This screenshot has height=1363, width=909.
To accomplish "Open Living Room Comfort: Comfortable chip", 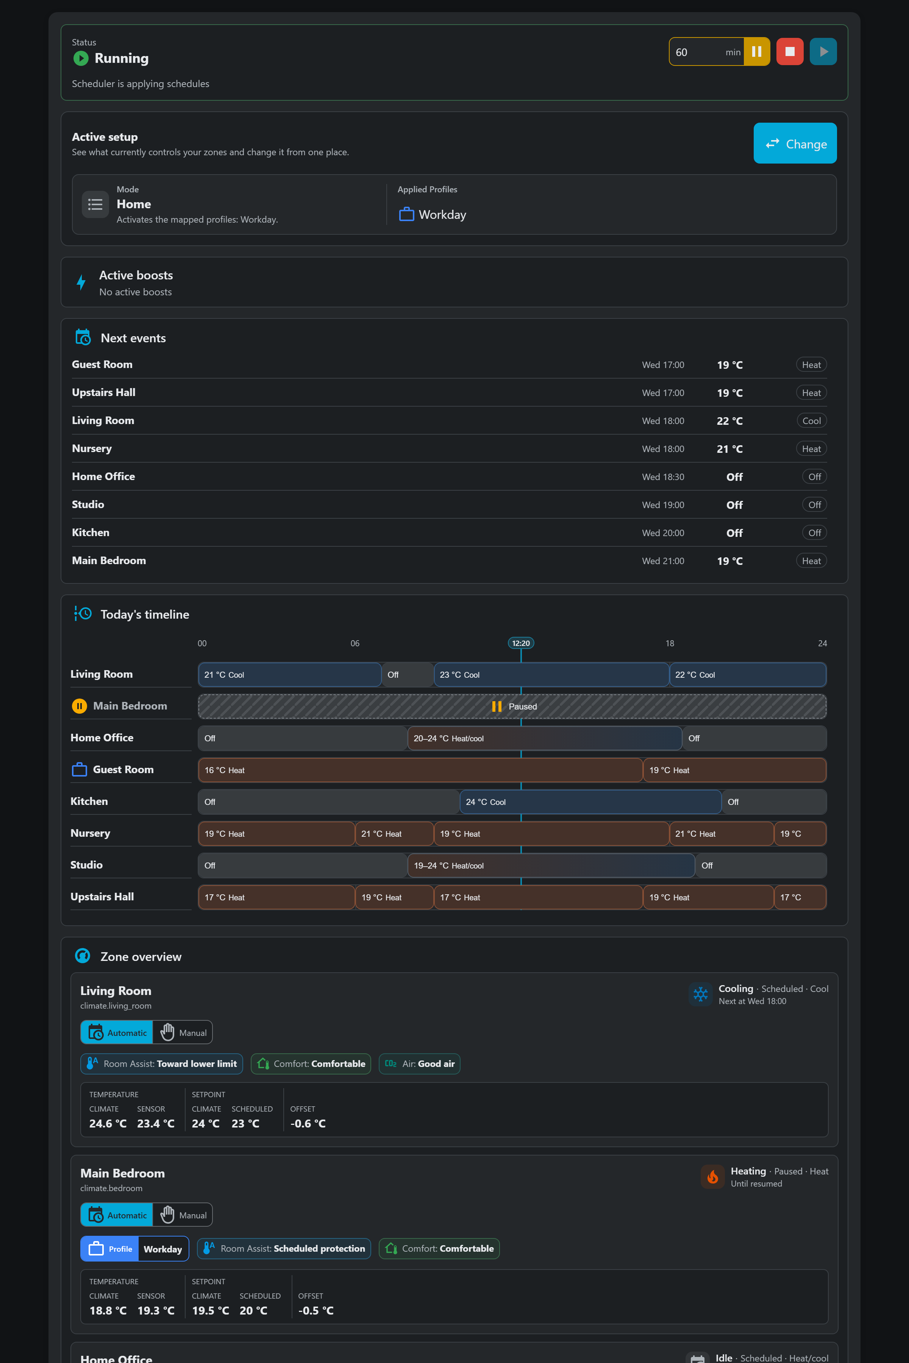I will [x=311, y=1064].
